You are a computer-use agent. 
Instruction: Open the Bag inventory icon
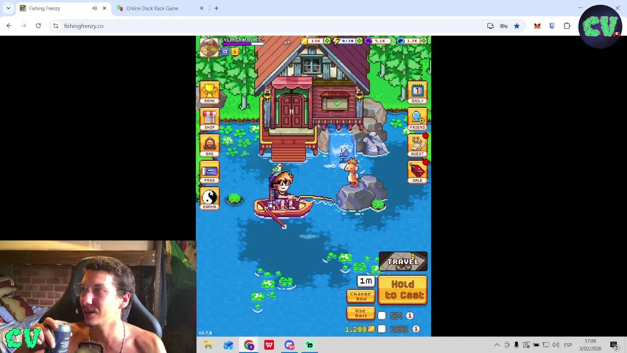210,146
